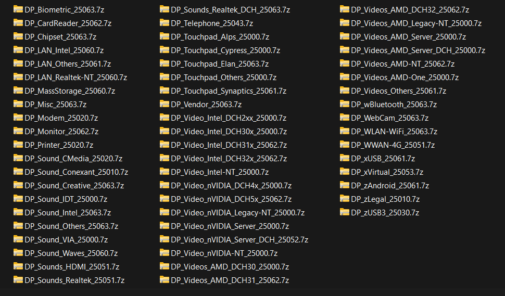Image resolution: width=505 pixels, height=296 pixels.
Task: Select file name DP_Video_Intel_DCH32x_25062.7z
Action: pos(229,159)
